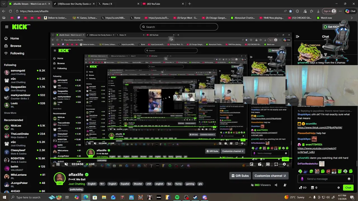Click the user icon beside share

click(x=285, y=185)
